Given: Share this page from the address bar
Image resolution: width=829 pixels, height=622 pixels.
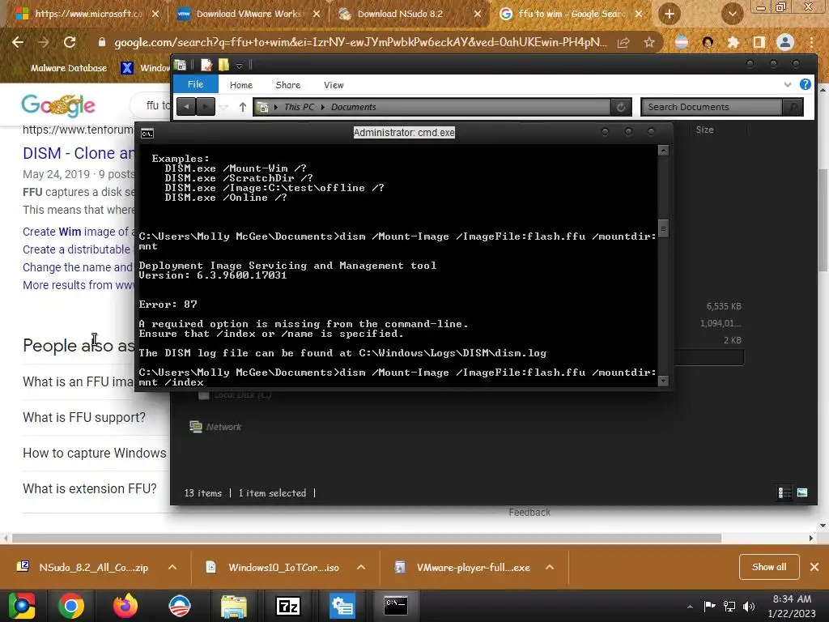Looking at the screenshot, I should coord(623,42).
